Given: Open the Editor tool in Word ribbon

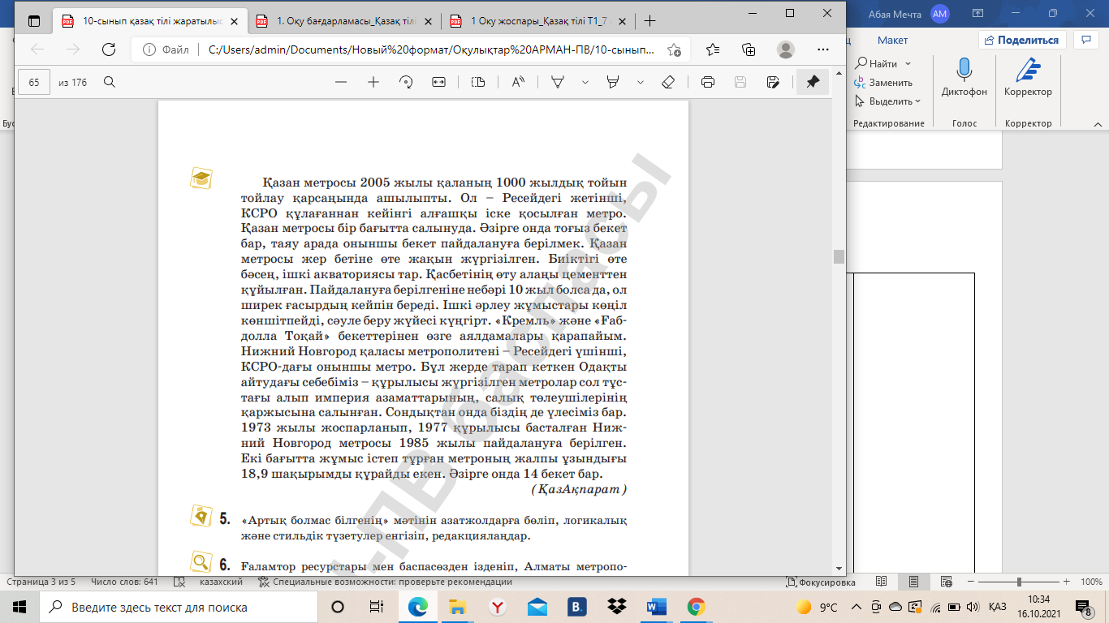Looking at the screenshot, I should coord(1028,78).
